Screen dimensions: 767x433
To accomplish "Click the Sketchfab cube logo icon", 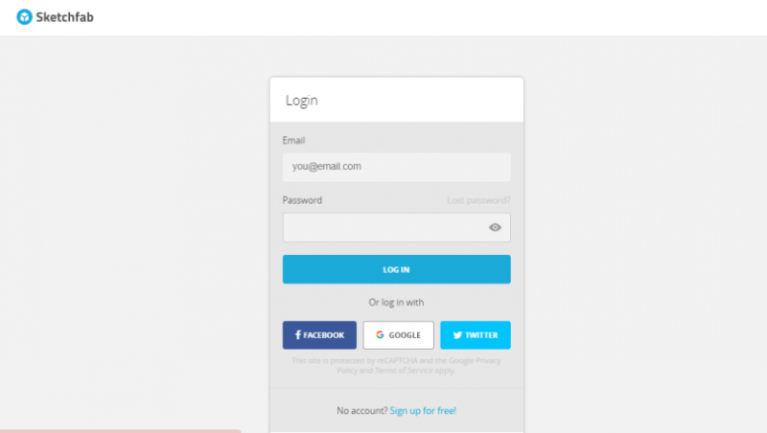I will click(24, 17).
